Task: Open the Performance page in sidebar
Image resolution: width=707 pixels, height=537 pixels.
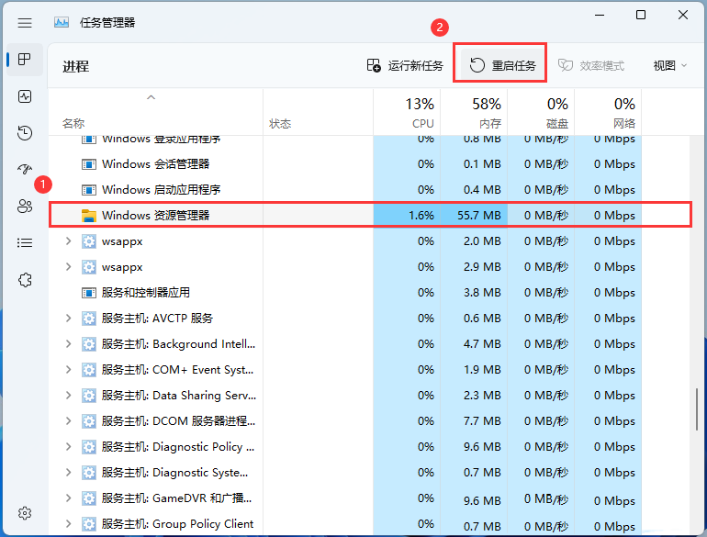Action: (25, 96)
